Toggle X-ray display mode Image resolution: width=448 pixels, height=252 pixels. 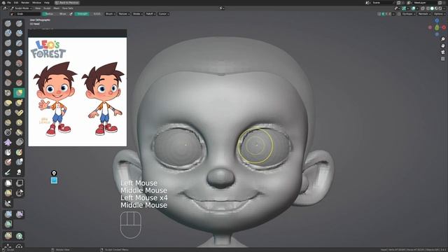point(423,8)
